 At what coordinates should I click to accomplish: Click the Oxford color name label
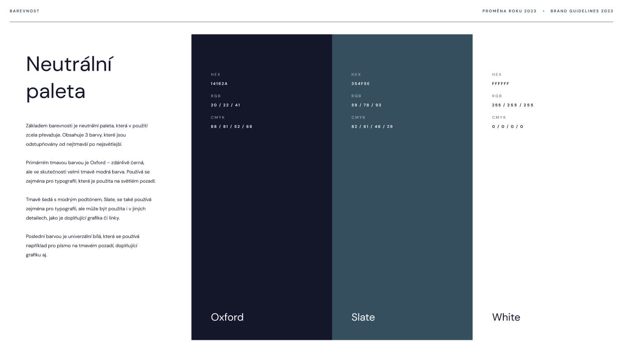227,317
